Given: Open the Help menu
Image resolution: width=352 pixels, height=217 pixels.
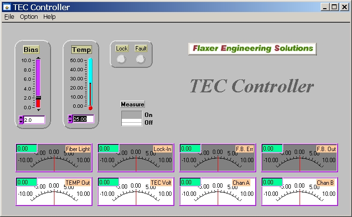Looking at the screenshot, I should click(x=50, y=16).
